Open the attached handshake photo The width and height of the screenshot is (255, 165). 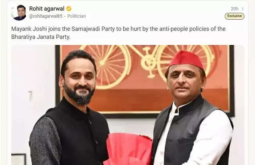click(x=128, y=105)
